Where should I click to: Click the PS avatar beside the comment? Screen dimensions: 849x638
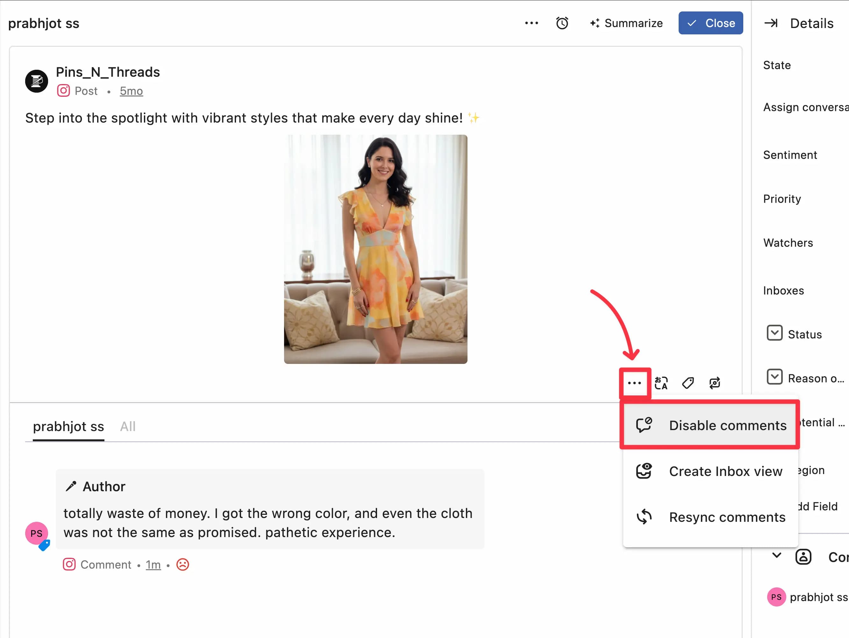(x=36, y=533)
